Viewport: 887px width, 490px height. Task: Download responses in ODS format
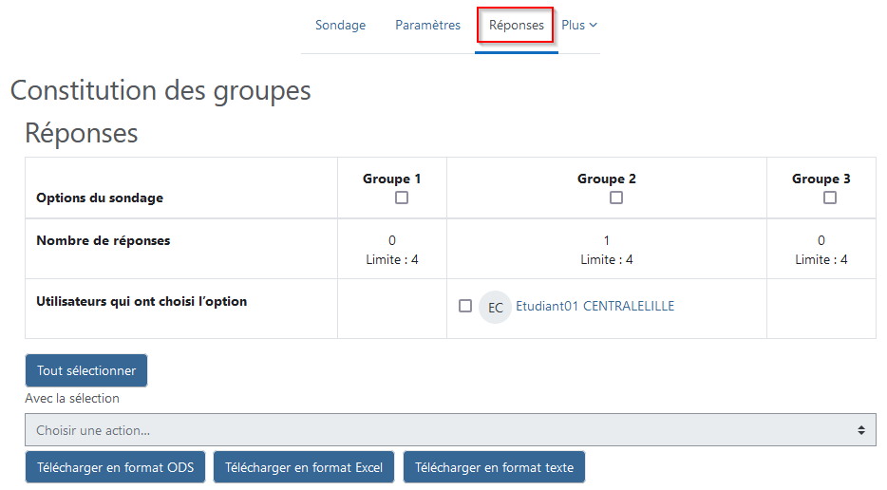click(116, 467)
